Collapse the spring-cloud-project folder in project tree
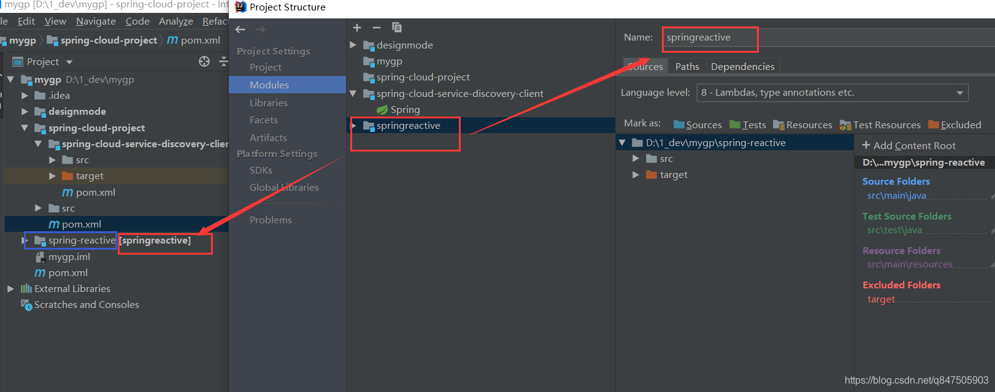Viewport: 995px width, 392px height. 25,128
